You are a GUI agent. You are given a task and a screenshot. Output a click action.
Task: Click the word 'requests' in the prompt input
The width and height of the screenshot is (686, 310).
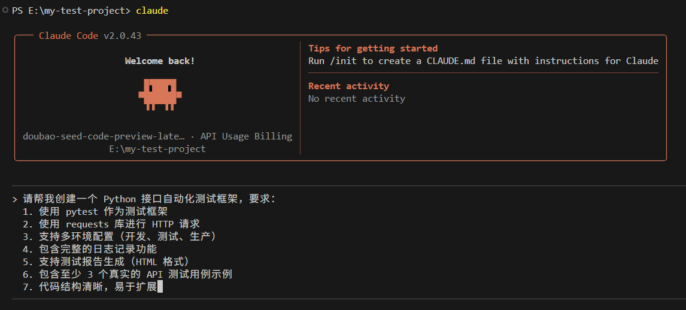87,224
